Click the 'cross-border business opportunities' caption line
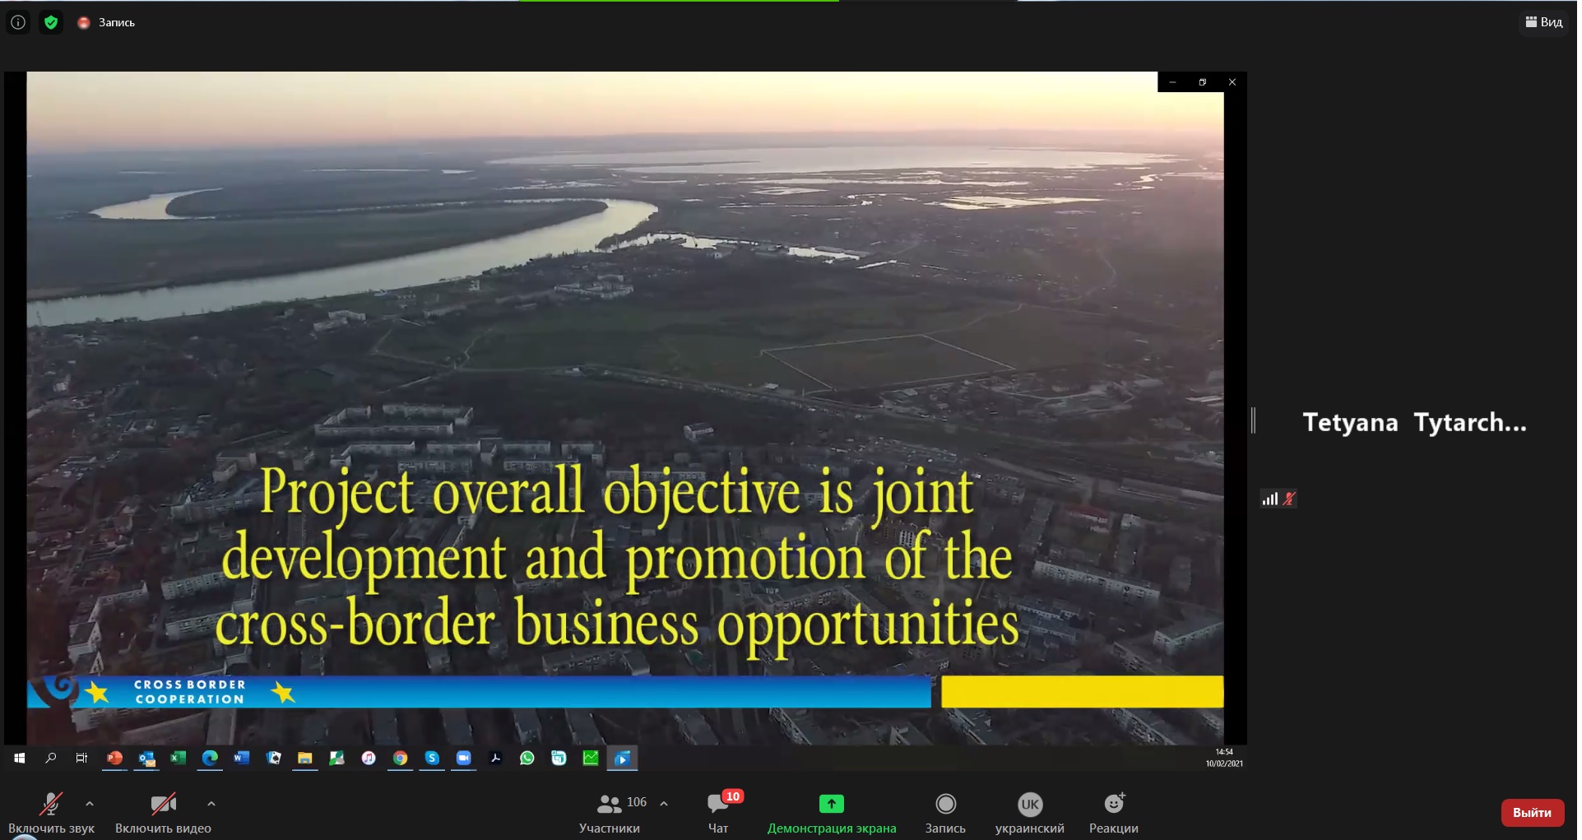The height and width of the screenshot is (840, 1582). click(617, 625)
